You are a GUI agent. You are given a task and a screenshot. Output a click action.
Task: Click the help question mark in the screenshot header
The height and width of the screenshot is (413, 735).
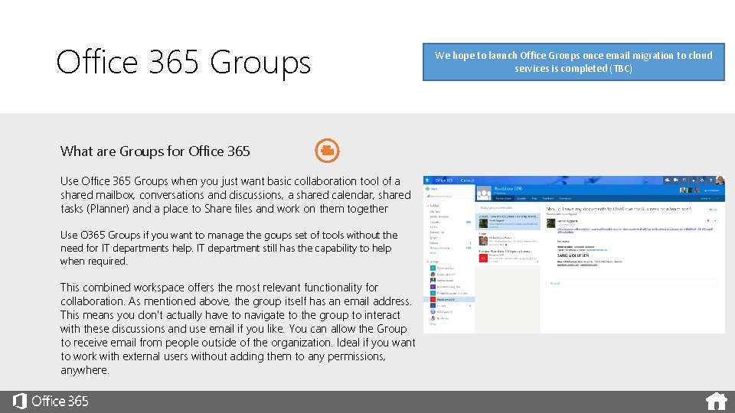point(710,180)
